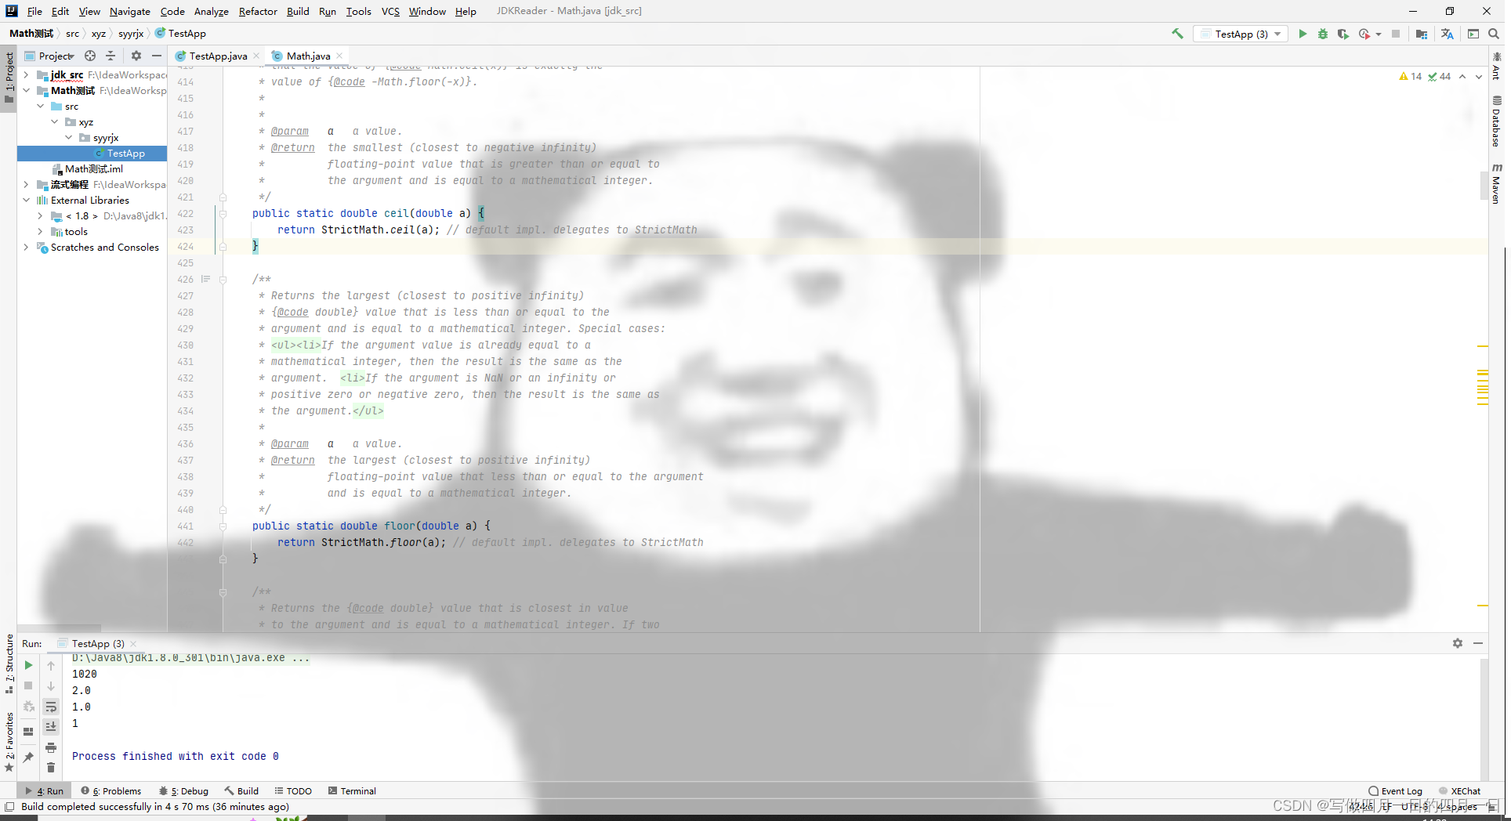The image size is (1511, 821).
Task: Open the Navigate menu
Action: pyautogui.click(x=129, y=11)
